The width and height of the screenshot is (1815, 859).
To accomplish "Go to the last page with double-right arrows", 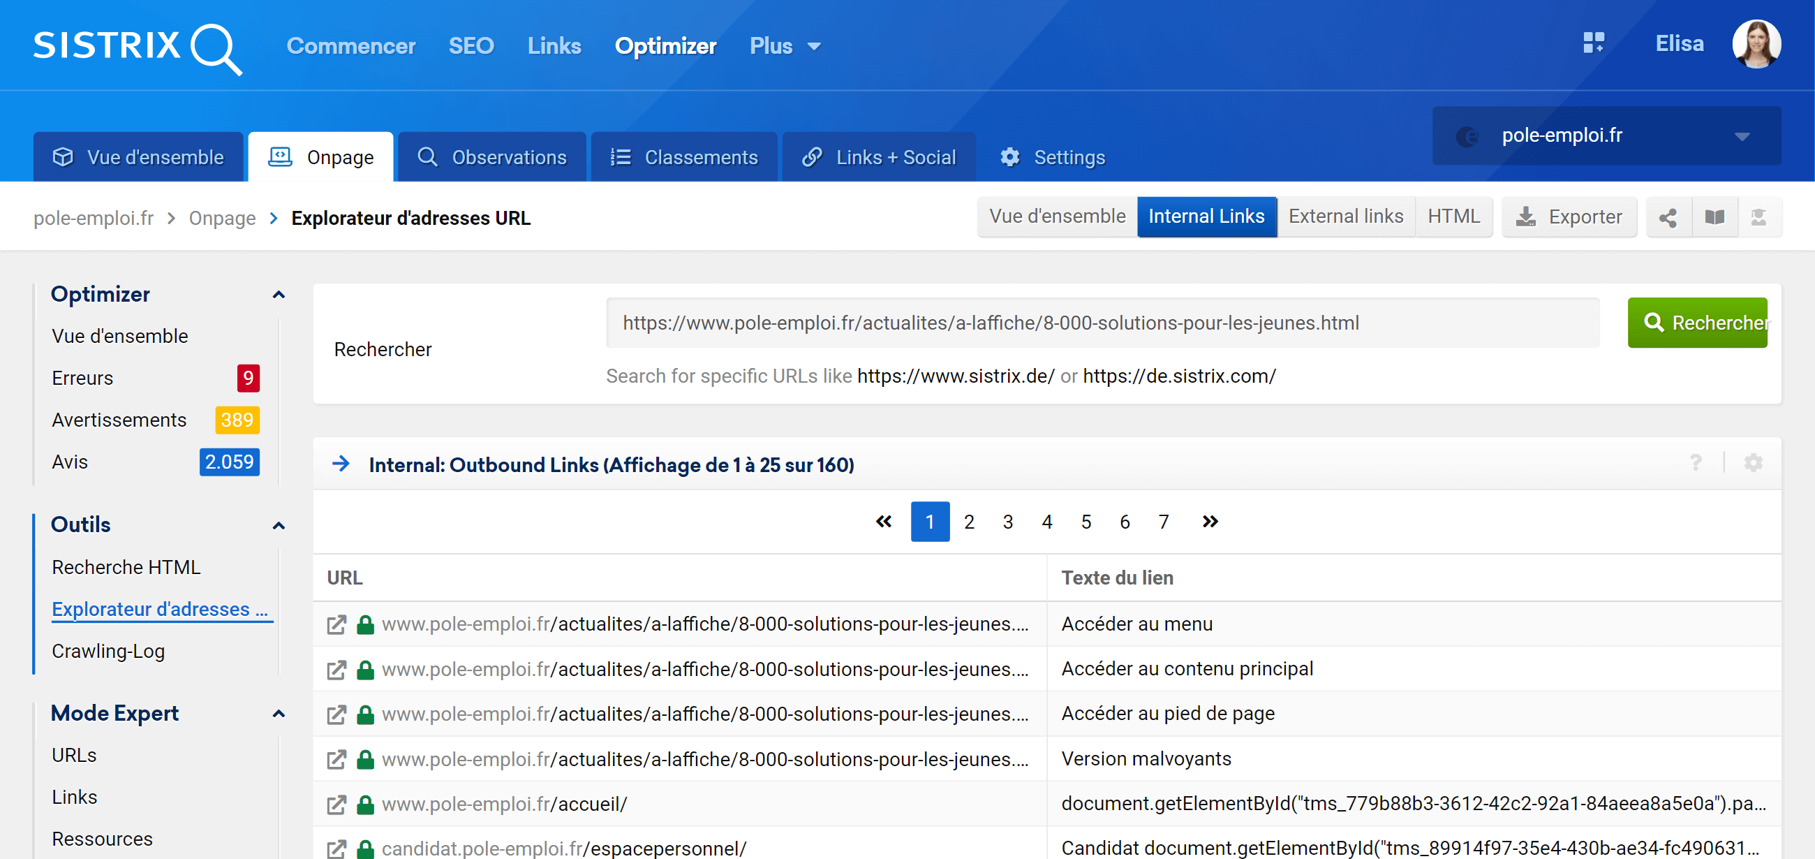I will click(1210, 522).
